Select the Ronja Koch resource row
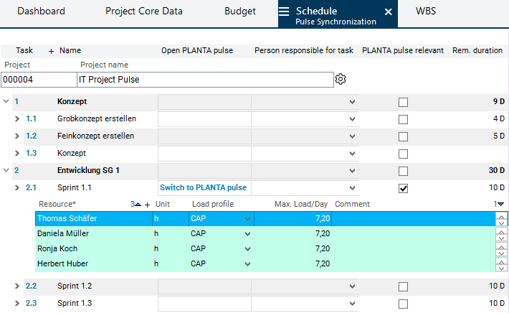Viewport: 509px width, 313px height. point(93,248)
